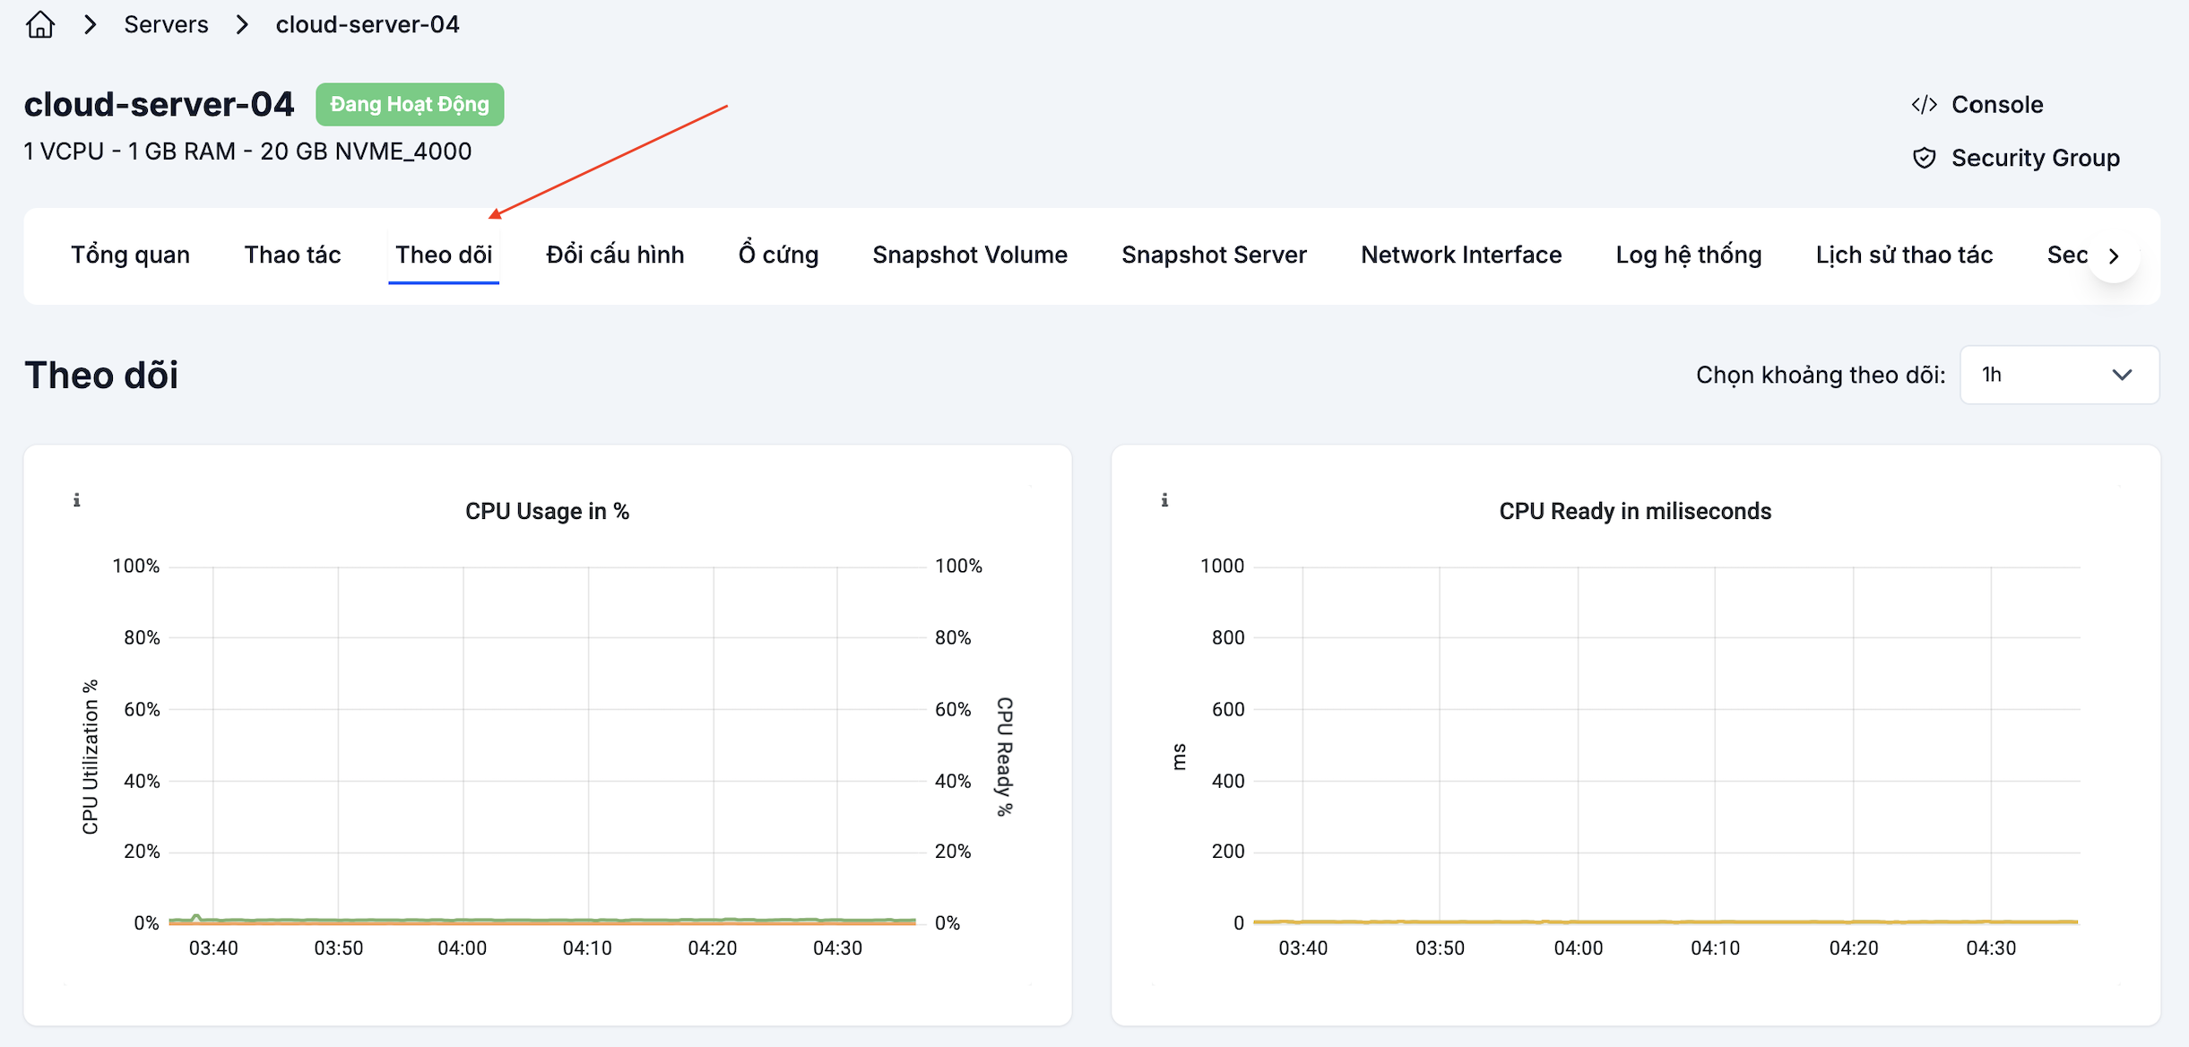Expand the monitoring interval dropdown showing 1h
The image size is (2189, 1047).
coord(2059,375)
